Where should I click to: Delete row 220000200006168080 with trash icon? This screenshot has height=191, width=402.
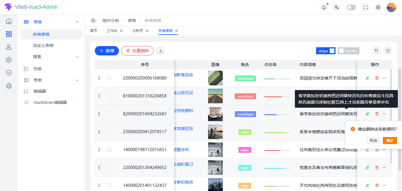coord(377,78)
